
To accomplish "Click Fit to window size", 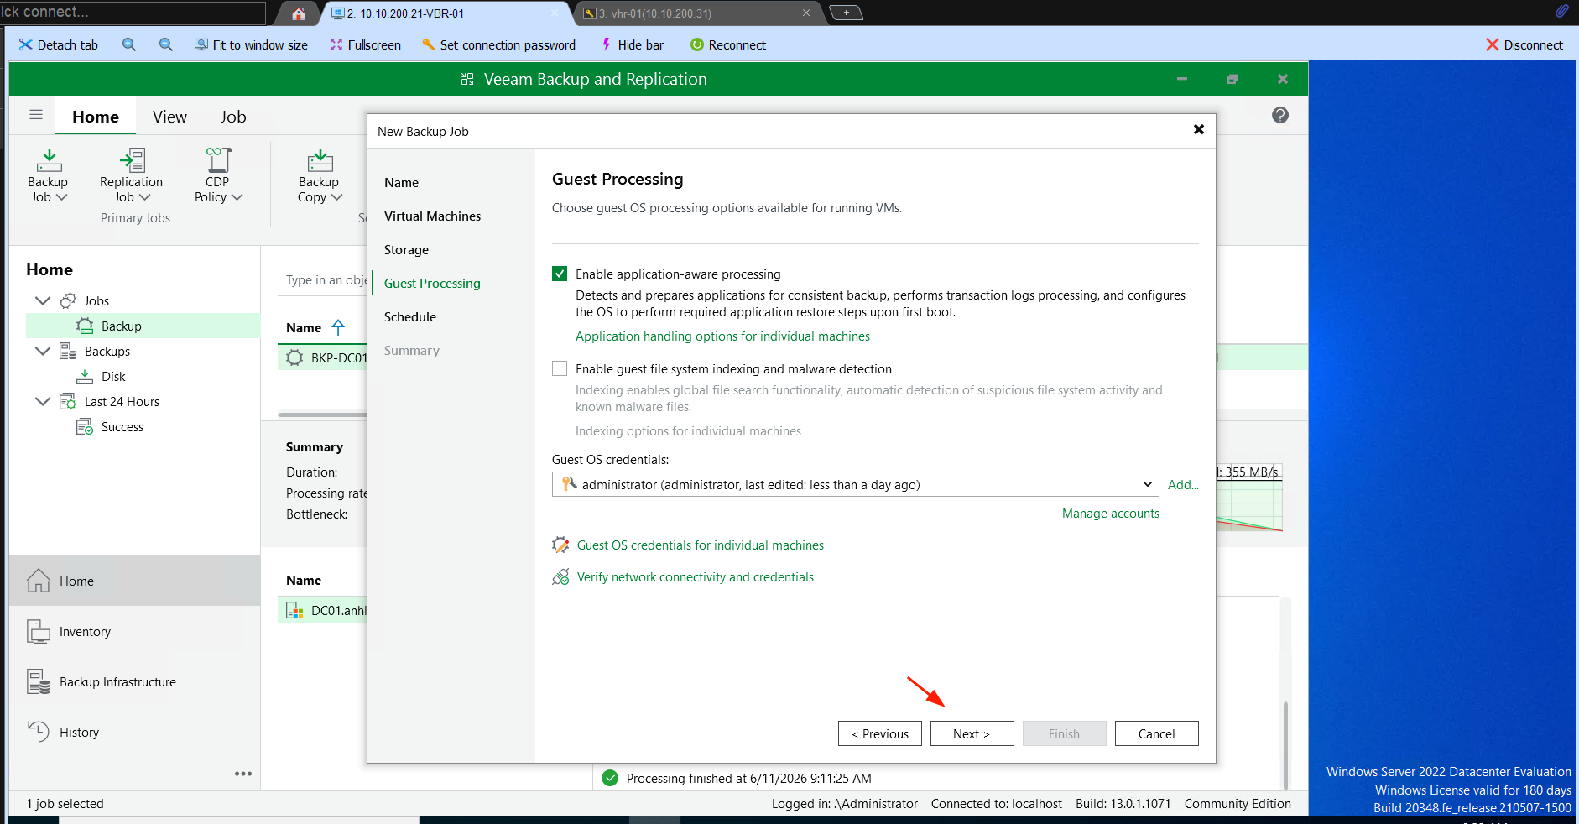I will 251,44.
